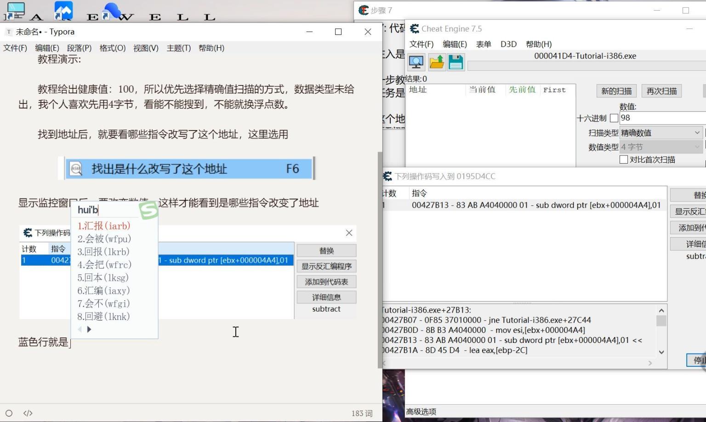The image size is (706, 422).
Task: Open the D3D menu in Cheat Engine
Action: [508, 44]
